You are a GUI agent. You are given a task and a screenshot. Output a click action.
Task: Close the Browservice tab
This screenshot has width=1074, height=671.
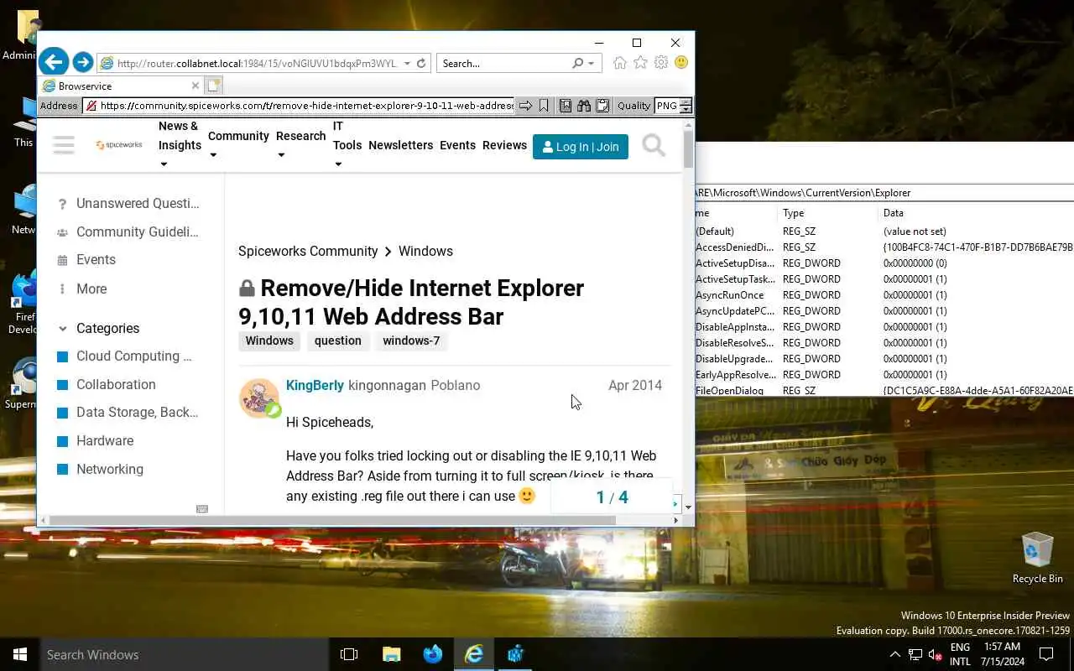click(x=196, y=86)
